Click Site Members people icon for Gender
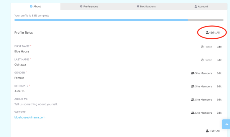The image size is (230, 137). (x=193, y=73)
